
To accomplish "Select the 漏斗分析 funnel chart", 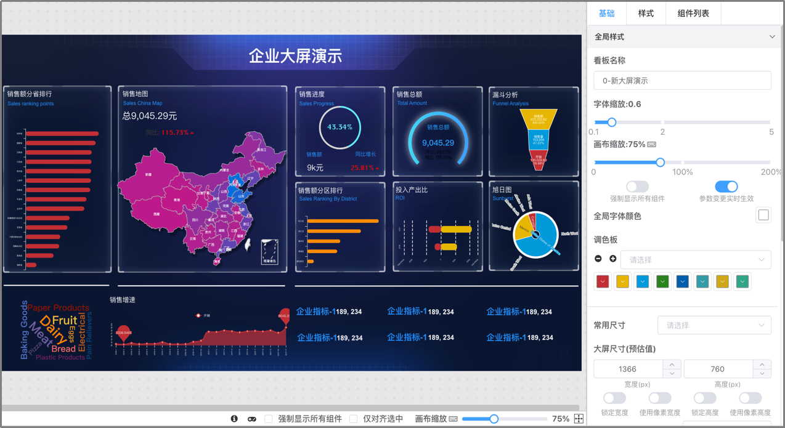I will point(534,131).
